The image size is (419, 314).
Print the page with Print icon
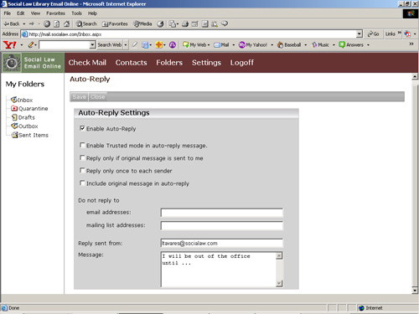tap(185, 24)
